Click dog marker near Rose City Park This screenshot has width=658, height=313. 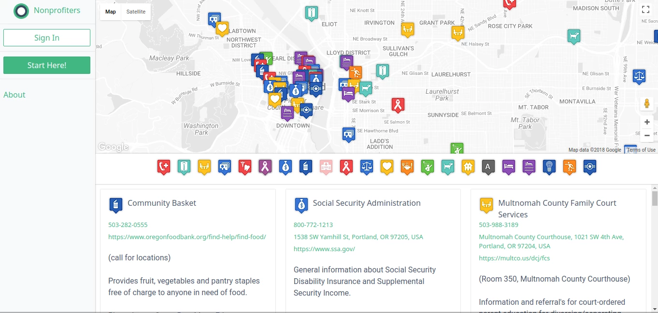tap(574, 37)
